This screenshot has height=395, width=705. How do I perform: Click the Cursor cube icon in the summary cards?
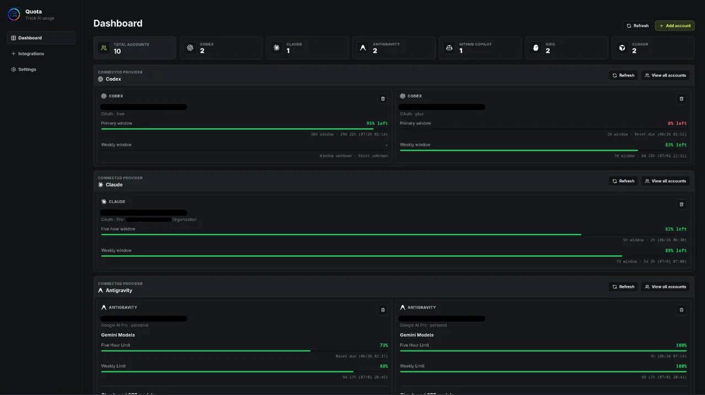click(622, 48)
